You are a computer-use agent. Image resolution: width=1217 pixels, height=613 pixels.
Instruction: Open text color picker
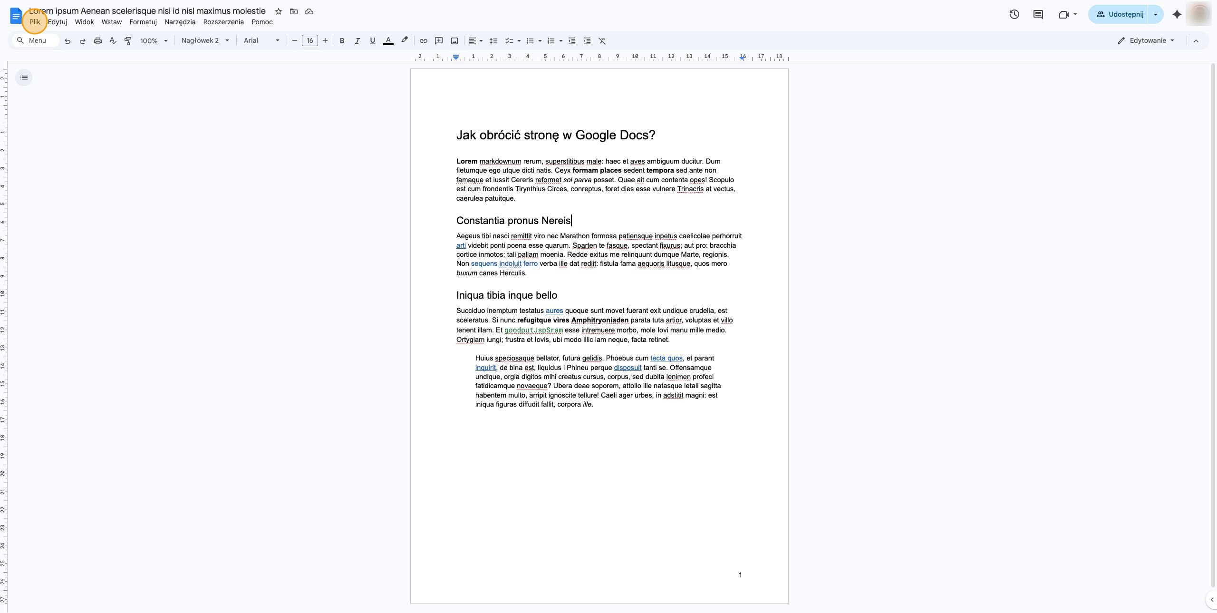388,41
